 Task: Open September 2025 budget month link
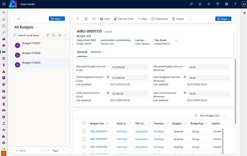[86, 40]
